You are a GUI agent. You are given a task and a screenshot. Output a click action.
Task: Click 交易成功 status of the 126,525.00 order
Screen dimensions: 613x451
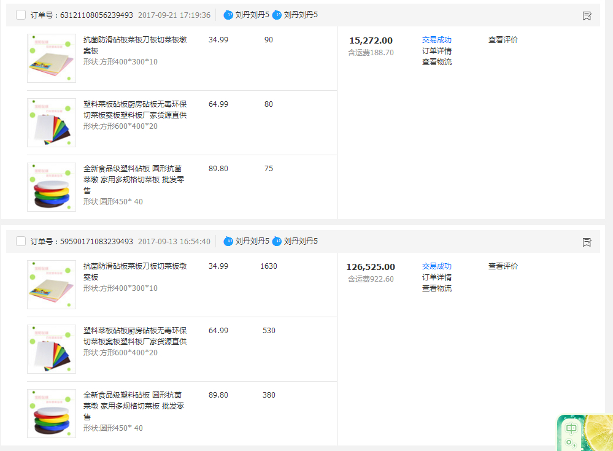[x=436, y=266]
